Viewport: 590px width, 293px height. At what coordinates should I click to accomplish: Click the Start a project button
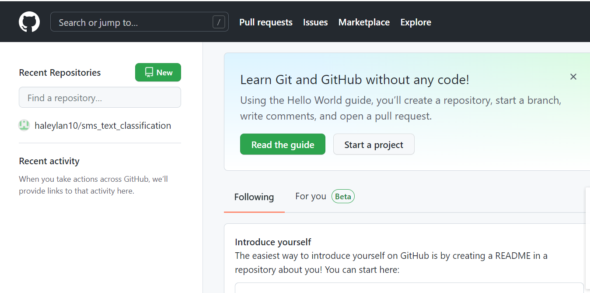pos(374,145)
